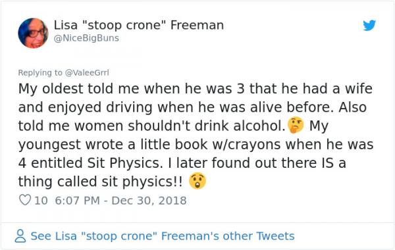395x250 pixels.
Task: Click the Replying to label text
Action: (40, 72)
